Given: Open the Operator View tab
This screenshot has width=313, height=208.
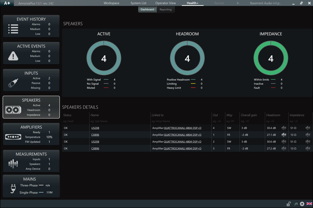Looking at the screenshot, I should tap(165, 3).
